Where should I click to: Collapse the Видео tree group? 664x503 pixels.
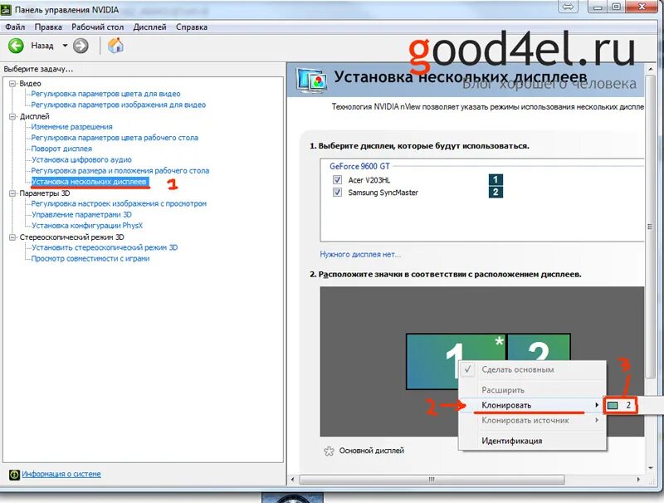(12, 83)
